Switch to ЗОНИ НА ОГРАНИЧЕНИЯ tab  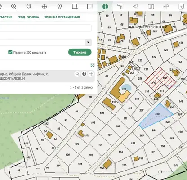[62, 17]
